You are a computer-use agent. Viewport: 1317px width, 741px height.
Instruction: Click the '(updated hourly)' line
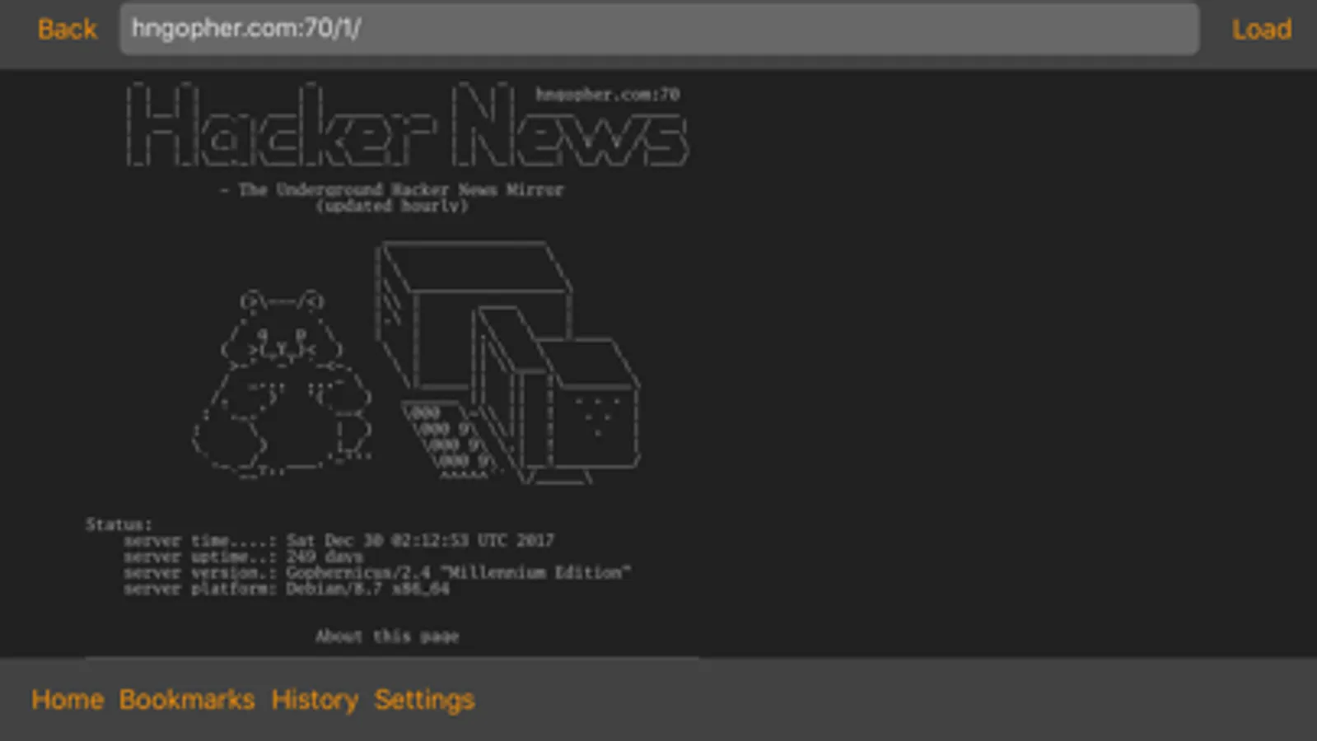(392, 206)
